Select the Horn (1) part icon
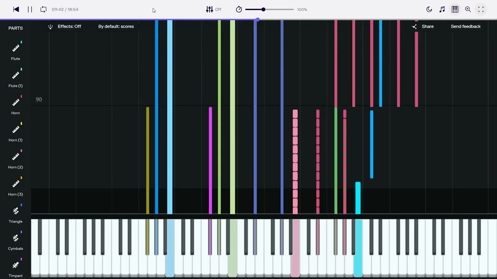This screenshot has width=497, height=279. tap(16, 129)
